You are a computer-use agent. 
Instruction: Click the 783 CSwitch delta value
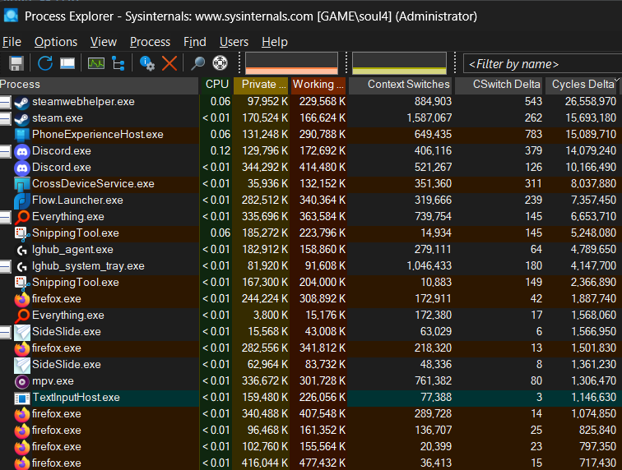pos(533,134)
